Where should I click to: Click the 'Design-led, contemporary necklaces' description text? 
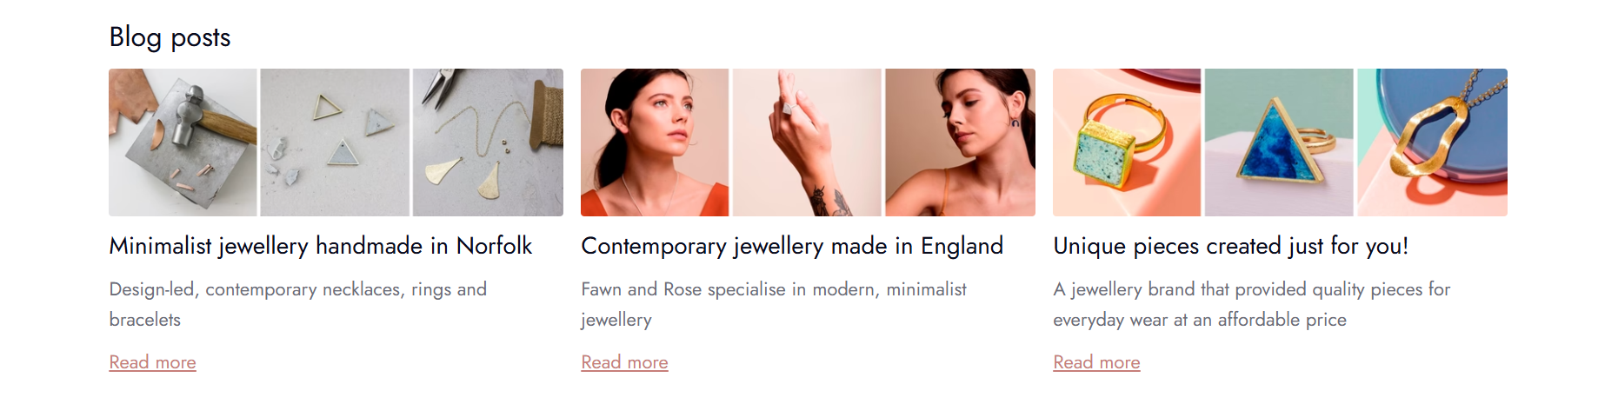(298, 304)
